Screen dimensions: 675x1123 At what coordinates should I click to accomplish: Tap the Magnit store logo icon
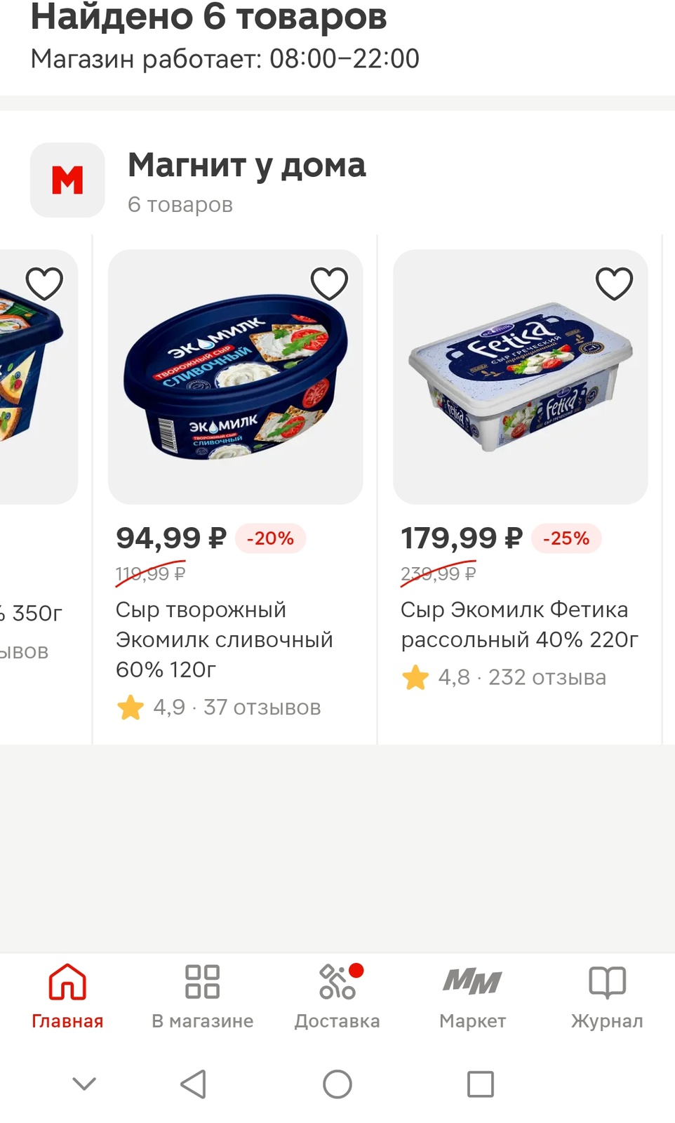[67, 180]
